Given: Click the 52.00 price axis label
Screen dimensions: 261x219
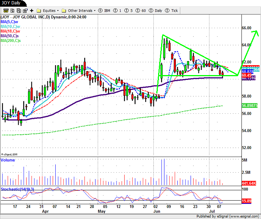Looking at the screenshot, I should click(x=247, y=148).
